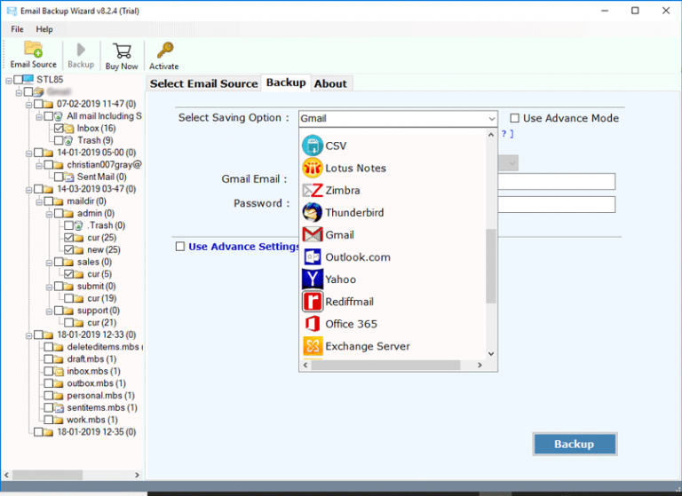Click the Gmail Email input field
682x496 pixels.
[556, 181]
